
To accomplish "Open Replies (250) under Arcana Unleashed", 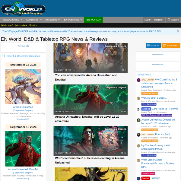I will (23, 119).
